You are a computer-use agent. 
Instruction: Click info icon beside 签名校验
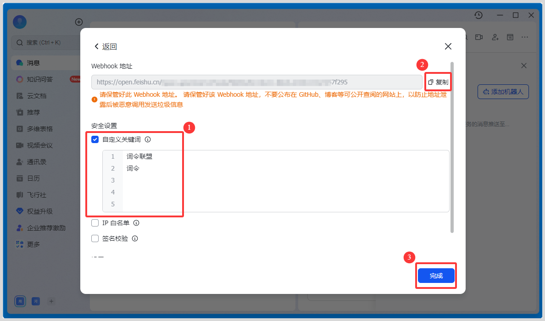tap(135, 238)
